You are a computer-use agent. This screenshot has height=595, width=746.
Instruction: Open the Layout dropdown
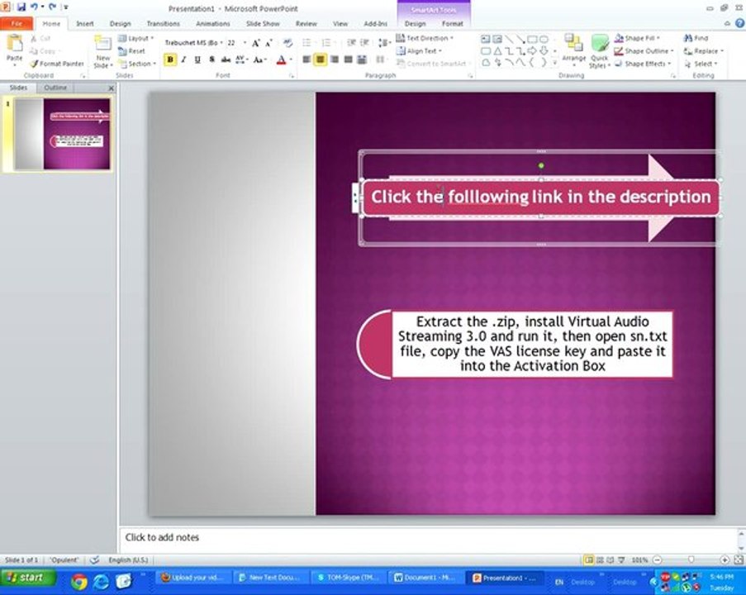tap(135, 38)
